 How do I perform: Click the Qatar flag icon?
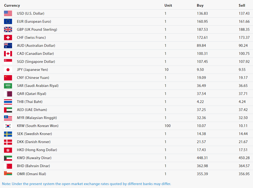8,94
